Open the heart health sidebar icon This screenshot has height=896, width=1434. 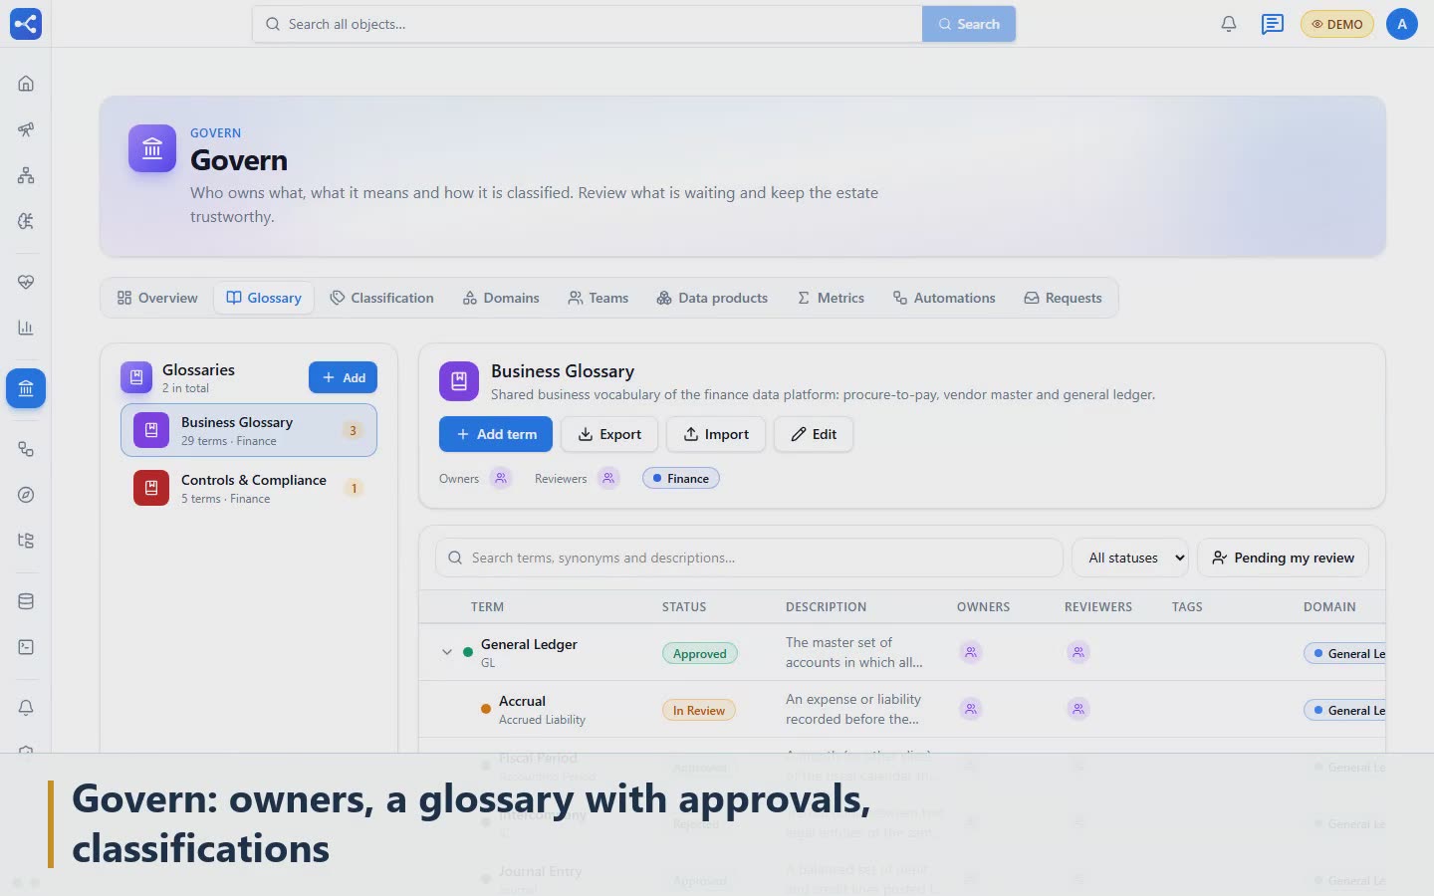pyautogui.click(x=26, y=282)
